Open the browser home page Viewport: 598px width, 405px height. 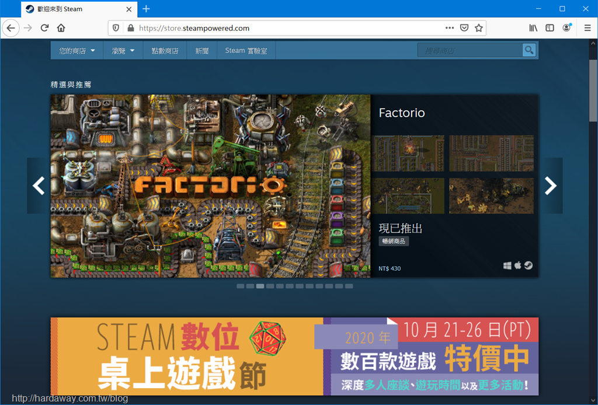[61, 28]
